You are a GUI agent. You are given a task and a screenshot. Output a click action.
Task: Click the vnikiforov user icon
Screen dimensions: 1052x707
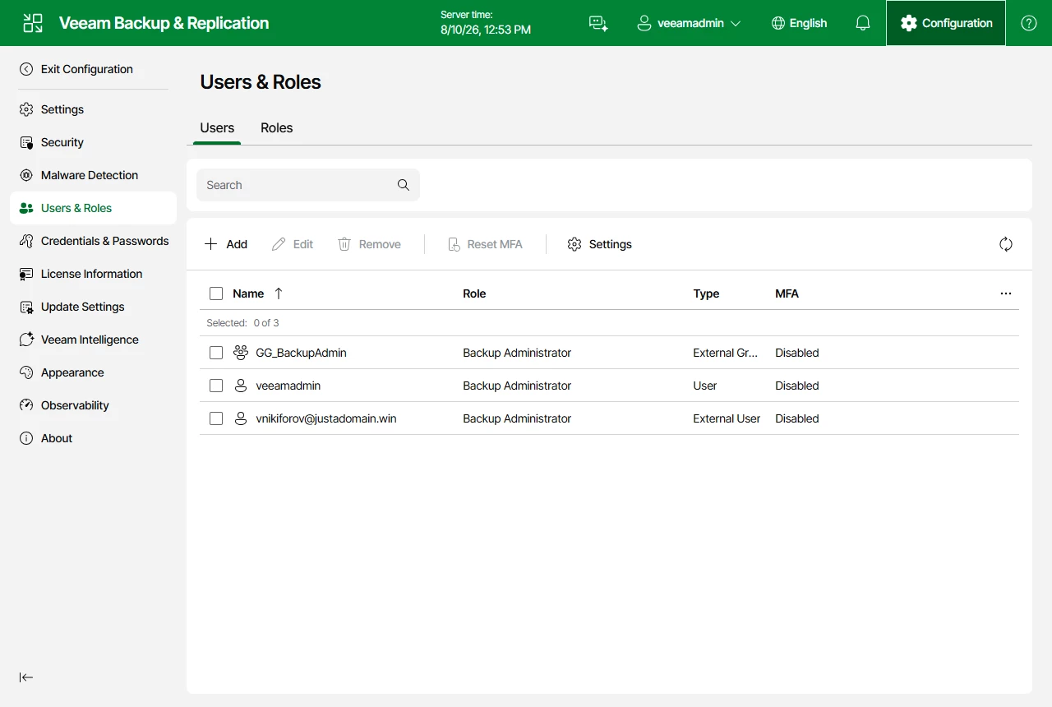pyautogui.click(x=241, y=418)
